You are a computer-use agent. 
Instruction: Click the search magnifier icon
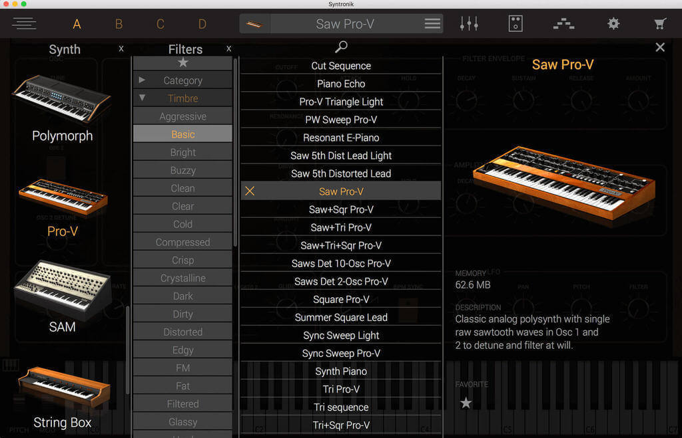point(341,47)
